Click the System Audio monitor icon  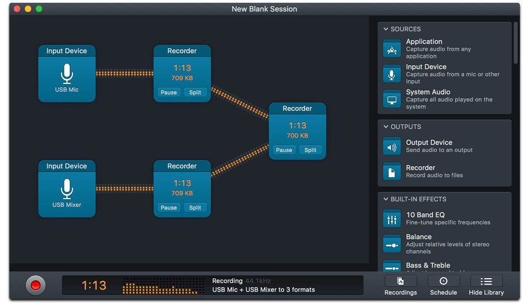391,99
